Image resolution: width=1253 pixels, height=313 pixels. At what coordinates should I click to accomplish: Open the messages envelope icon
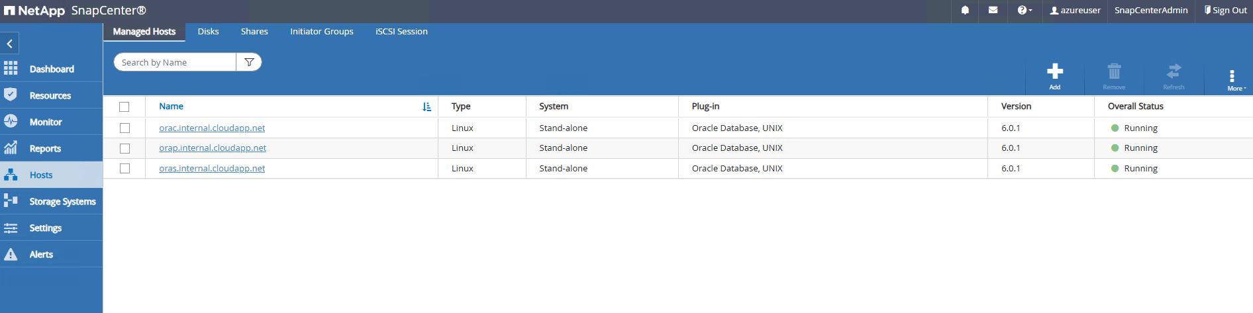[x=993, y=11]
